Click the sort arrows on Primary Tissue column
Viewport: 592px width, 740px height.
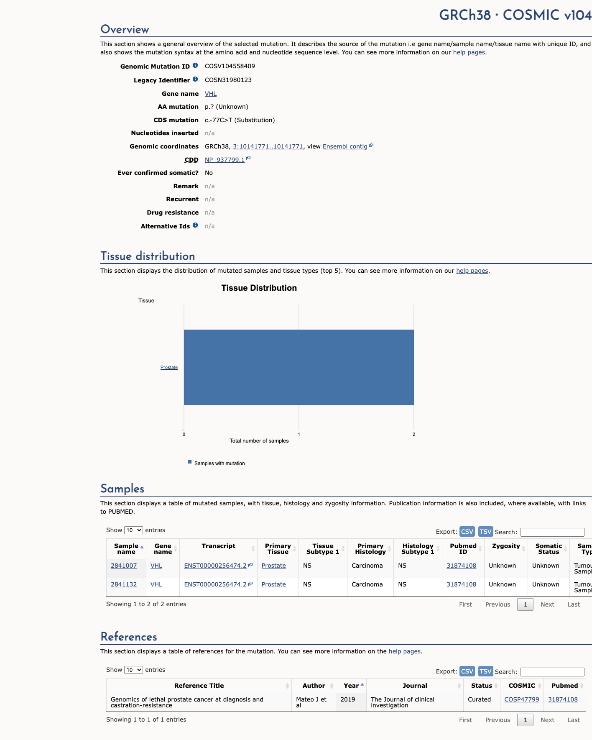point(294,549)
